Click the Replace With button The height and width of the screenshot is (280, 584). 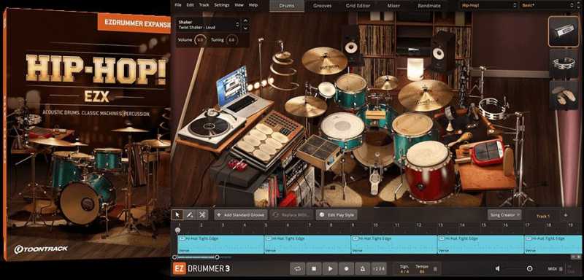291,215
